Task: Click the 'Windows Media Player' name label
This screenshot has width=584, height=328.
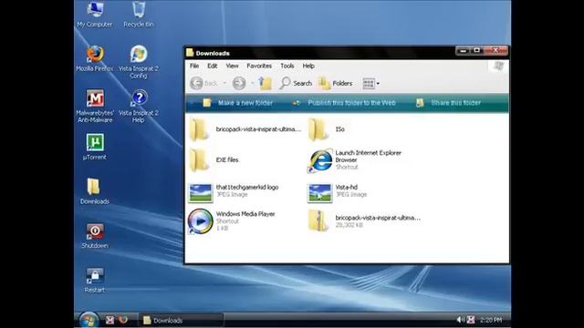Action: [245, 214]
